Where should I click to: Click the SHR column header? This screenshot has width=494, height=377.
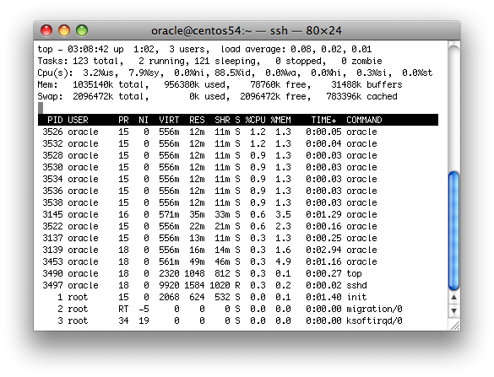[x=222, y=120]
